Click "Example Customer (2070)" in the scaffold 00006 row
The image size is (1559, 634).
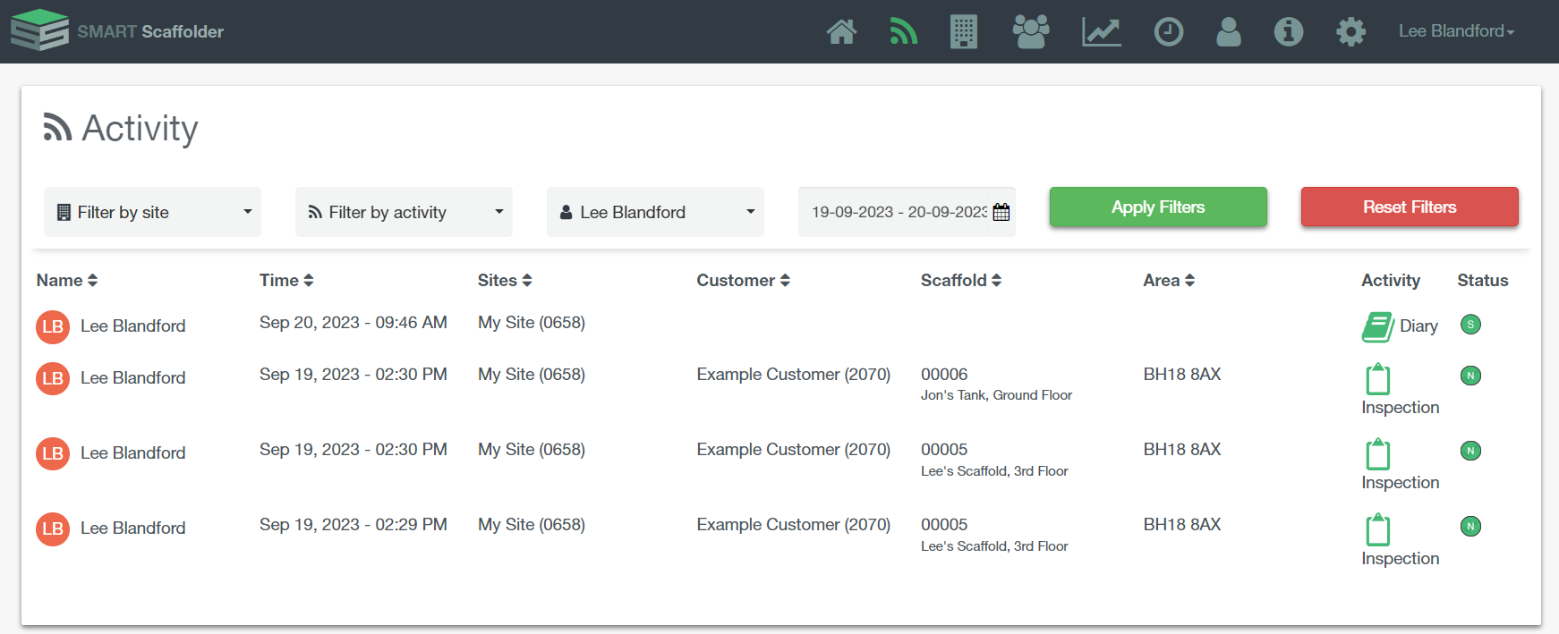click(x=794, y=374)
